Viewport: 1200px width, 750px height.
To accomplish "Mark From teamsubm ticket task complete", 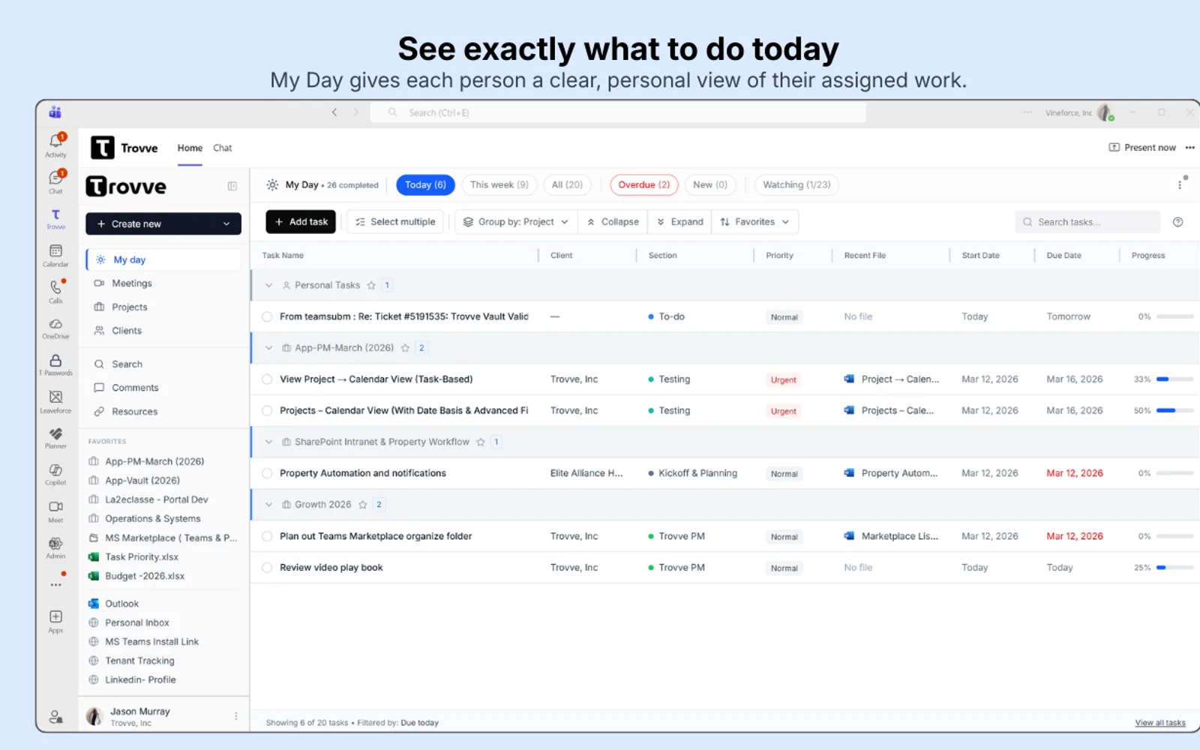I will [267, 316].
